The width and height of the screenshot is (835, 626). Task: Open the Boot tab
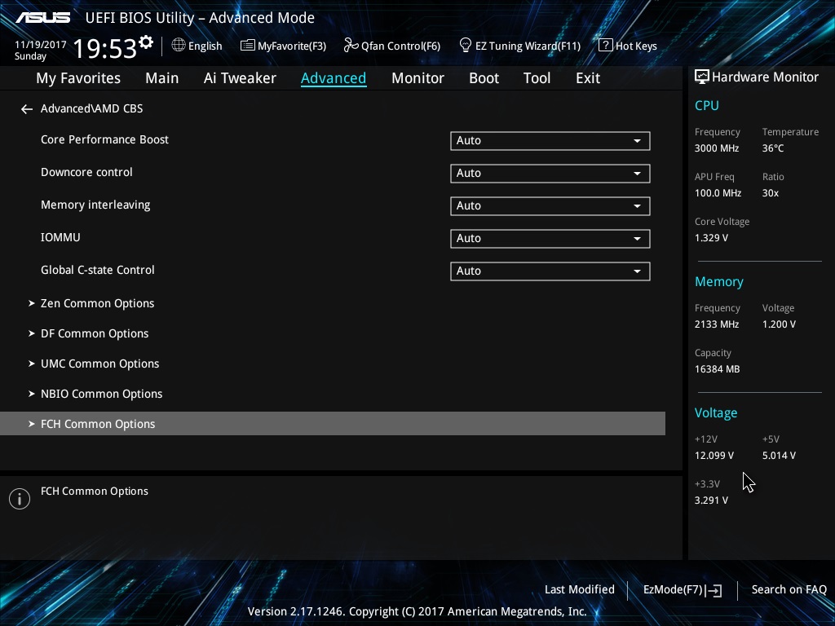484,78
